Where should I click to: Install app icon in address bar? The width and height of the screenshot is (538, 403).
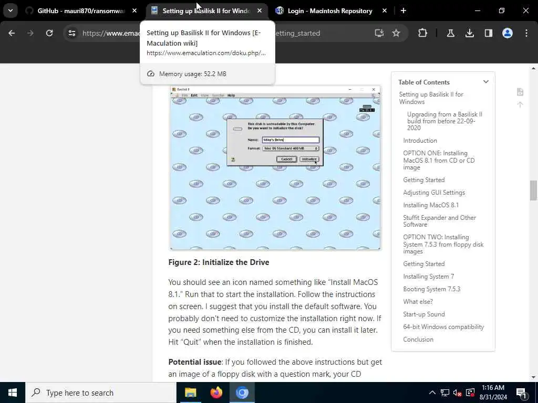tap(379, 33)
